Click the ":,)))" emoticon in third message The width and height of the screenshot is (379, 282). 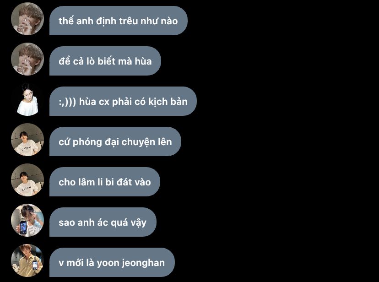[67, 102]
